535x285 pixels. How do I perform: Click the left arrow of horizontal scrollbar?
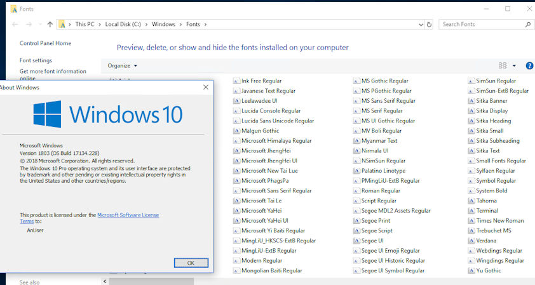pos(105,282)
